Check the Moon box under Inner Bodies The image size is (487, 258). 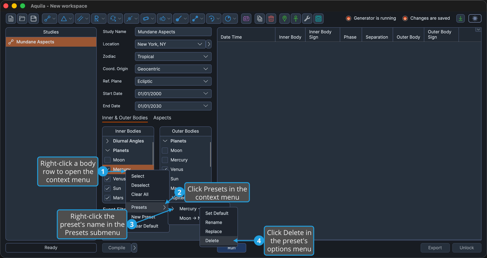pyautogui.click(x=108, y=160)
